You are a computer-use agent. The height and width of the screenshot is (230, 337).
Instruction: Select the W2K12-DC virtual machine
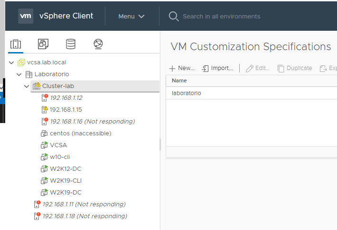pyautogui.click(x=66, y=168)
